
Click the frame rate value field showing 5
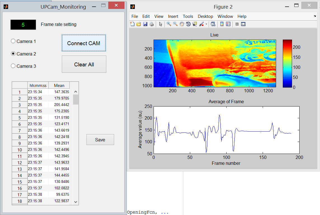[23, 25]
